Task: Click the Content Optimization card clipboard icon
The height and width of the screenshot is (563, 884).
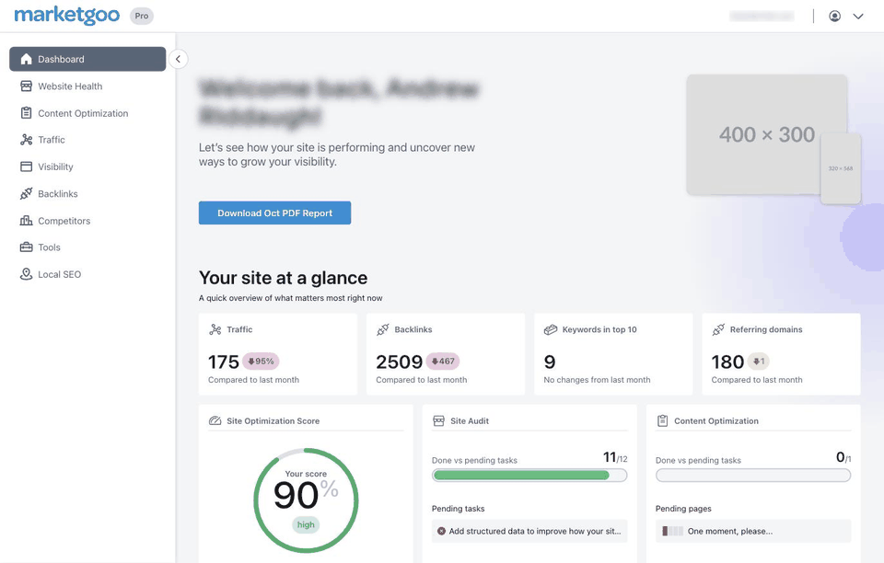Action: point(662,420)
